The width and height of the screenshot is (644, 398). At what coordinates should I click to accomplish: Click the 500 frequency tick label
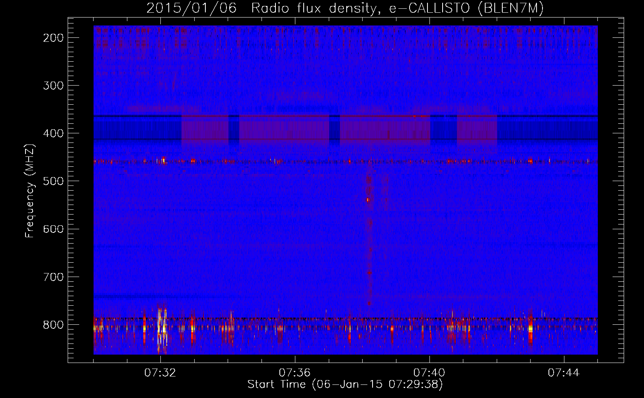click(53, 181)
